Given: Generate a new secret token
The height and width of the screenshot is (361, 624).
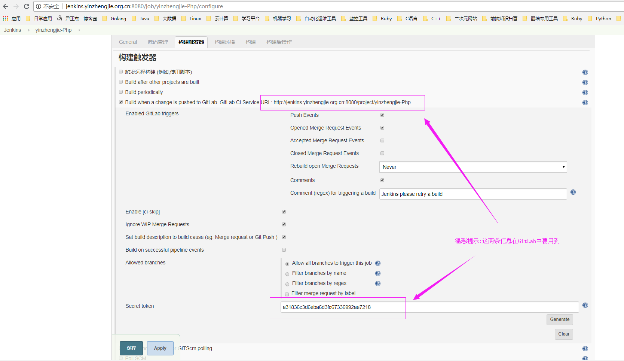Looking at the screenshot, I should pos(560,319).
